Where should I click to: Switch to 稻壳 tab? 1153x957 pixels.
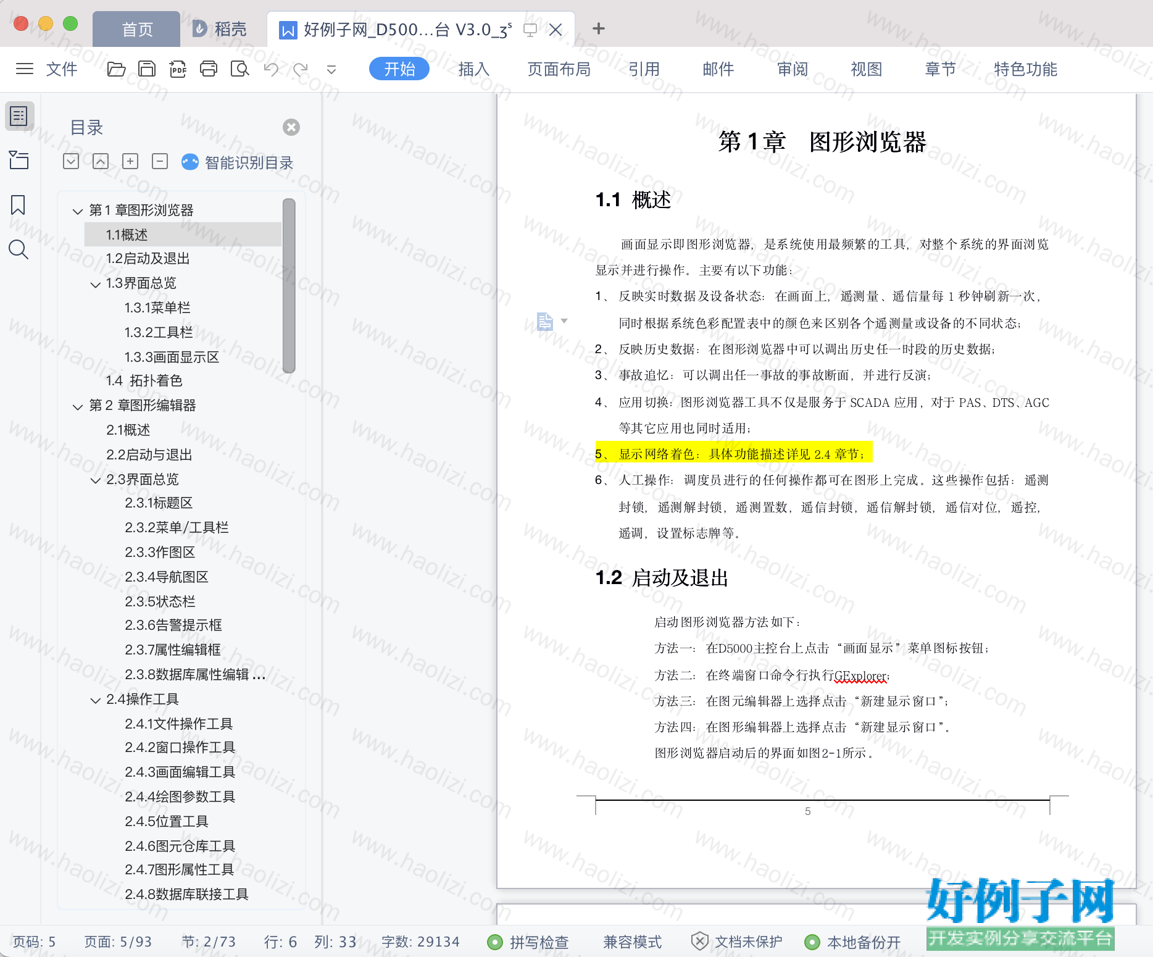[x=220, y=29]
